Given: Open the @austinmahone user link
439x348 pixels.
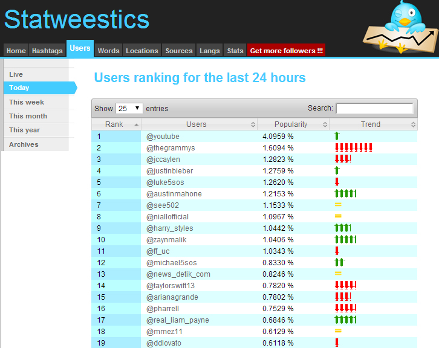Looking at the screenshot, I should click(x=174, y=193).
